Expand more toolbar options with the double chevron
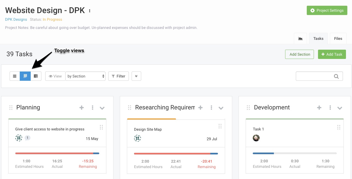 pos(136,76)
